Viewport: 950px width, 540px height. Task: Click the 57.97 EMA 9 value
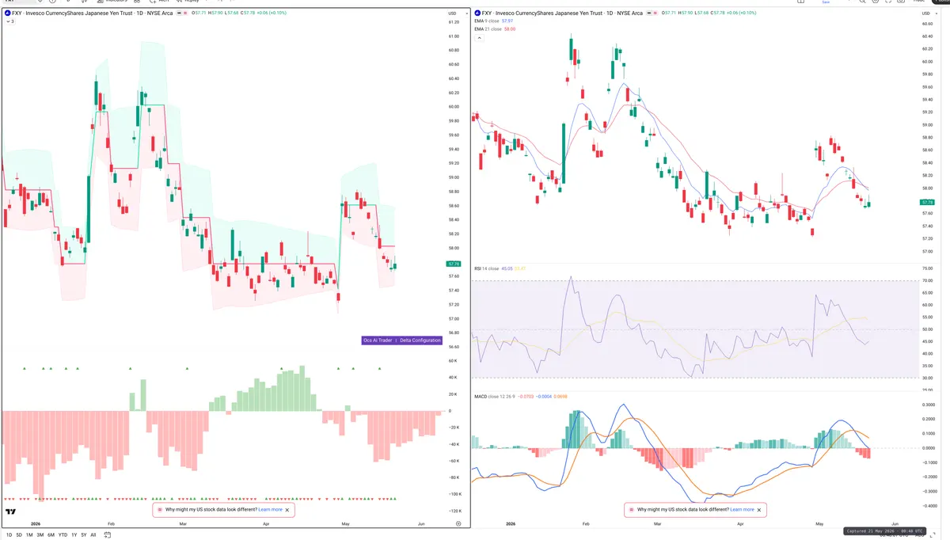[508, 21]
